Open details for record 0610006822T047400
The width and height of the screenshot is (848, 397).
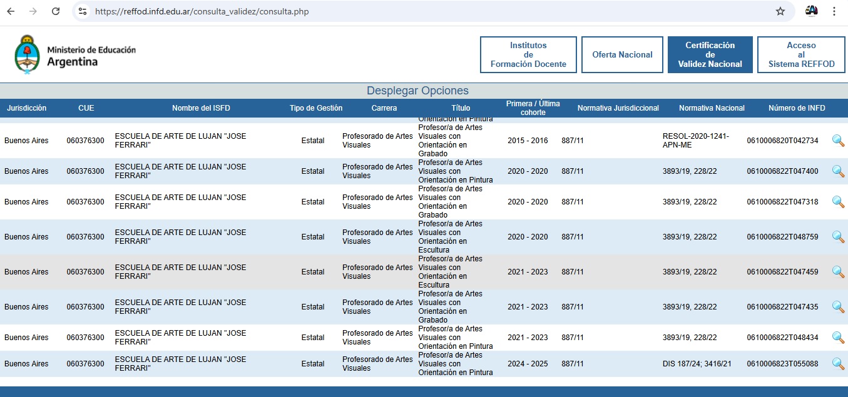tap(838, 171)
